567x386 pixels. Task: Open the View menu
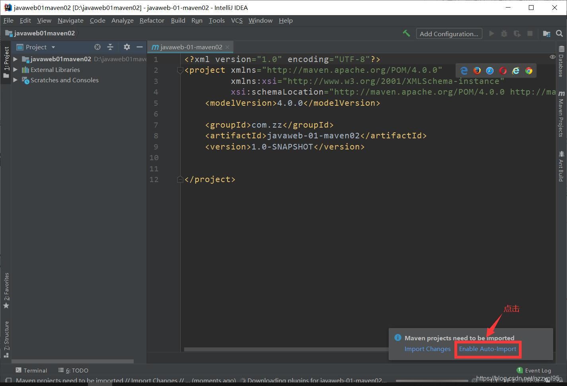coord(44,20)
